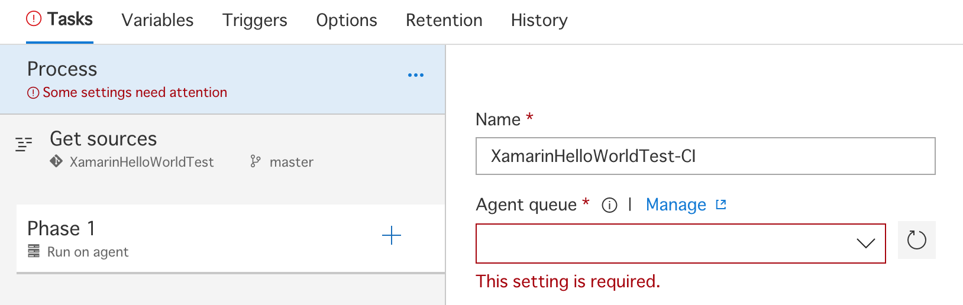
Task: Click the Agent queue info icon
Action: click(609, 205)
